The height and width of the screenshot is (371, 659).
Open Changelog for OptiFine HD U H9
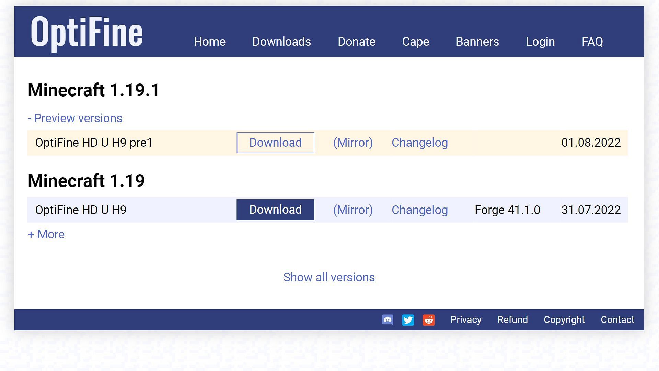(x=419, y=210)
